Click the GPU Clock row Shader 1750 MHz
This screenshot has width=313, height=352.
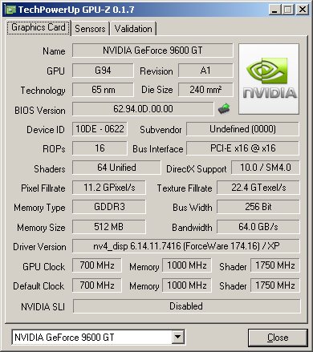[275, 265]
